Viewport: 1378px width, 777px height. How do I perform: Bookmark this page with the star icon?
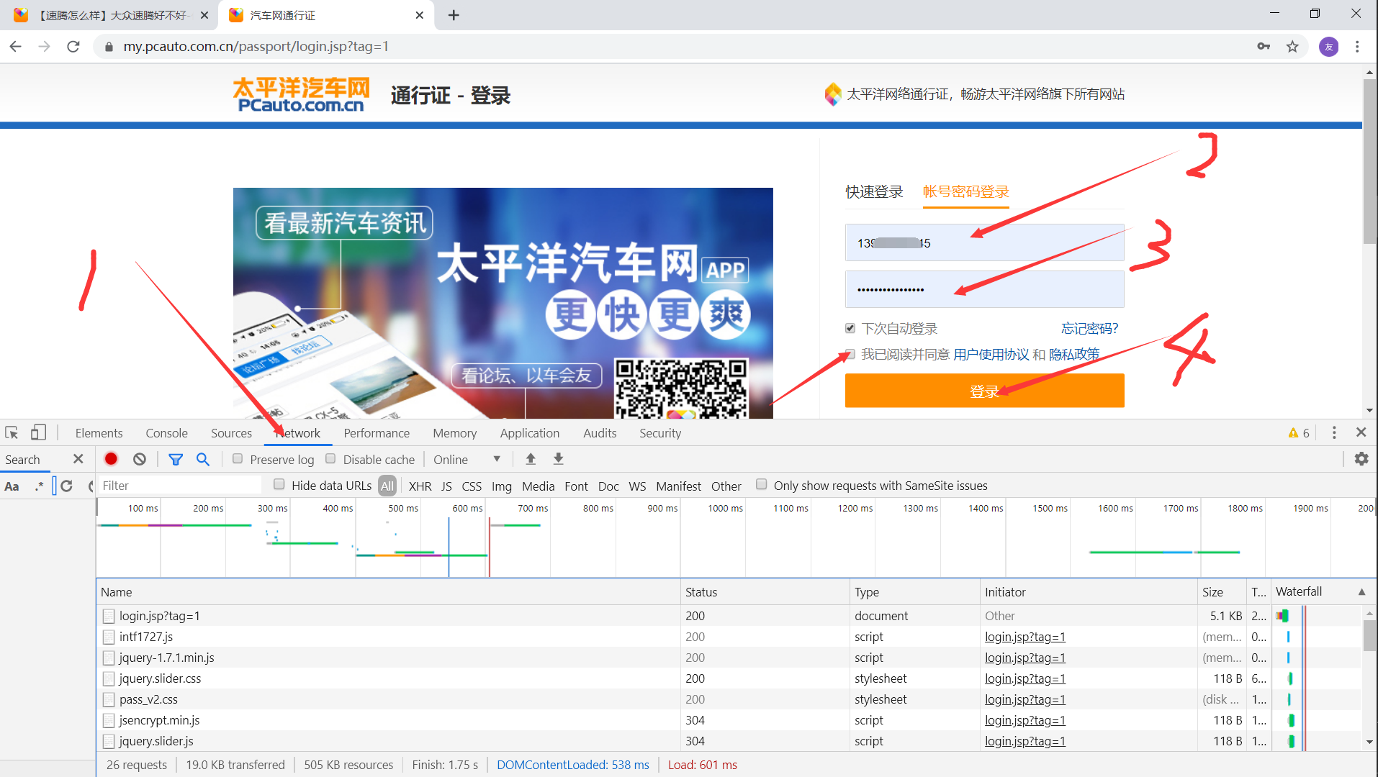[x=1292, y=47]
